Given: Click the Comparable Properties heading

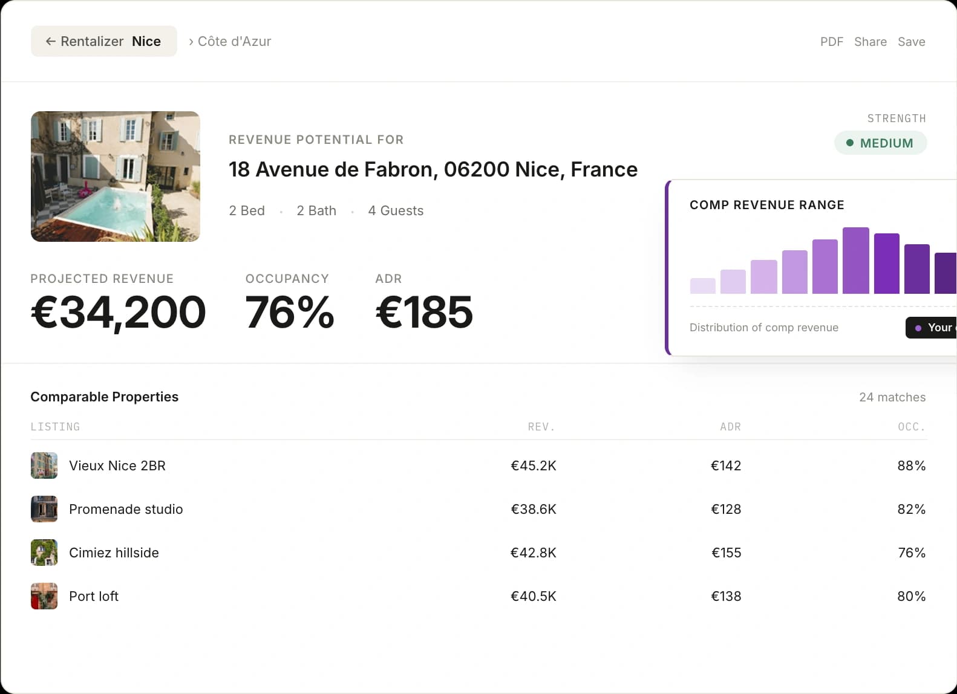Looking at the screenshot, I should pos(105,397).
